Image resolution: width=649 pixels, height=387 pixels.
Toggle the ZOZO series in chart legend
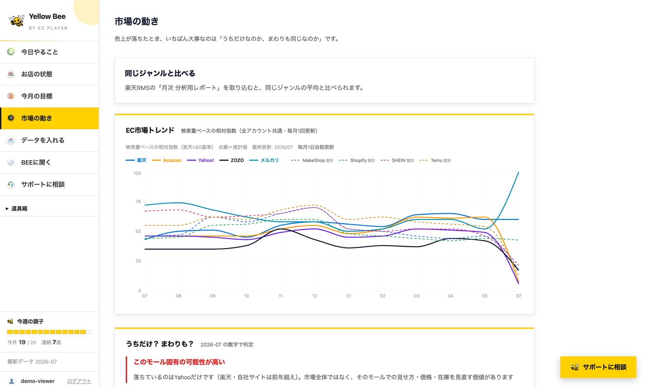pyautogui.click(x=231, y=160)
